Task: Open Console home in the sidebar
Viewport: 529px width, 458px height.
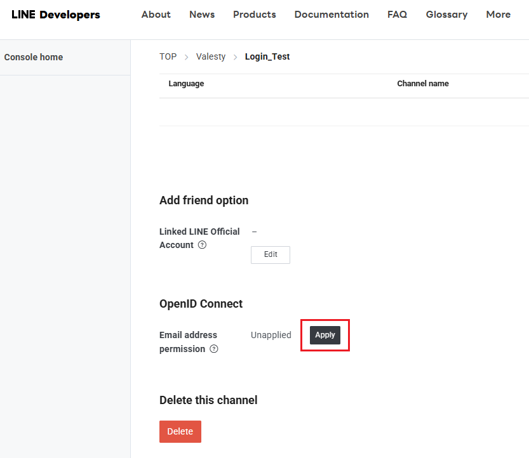Action: (x=34, y=57)
